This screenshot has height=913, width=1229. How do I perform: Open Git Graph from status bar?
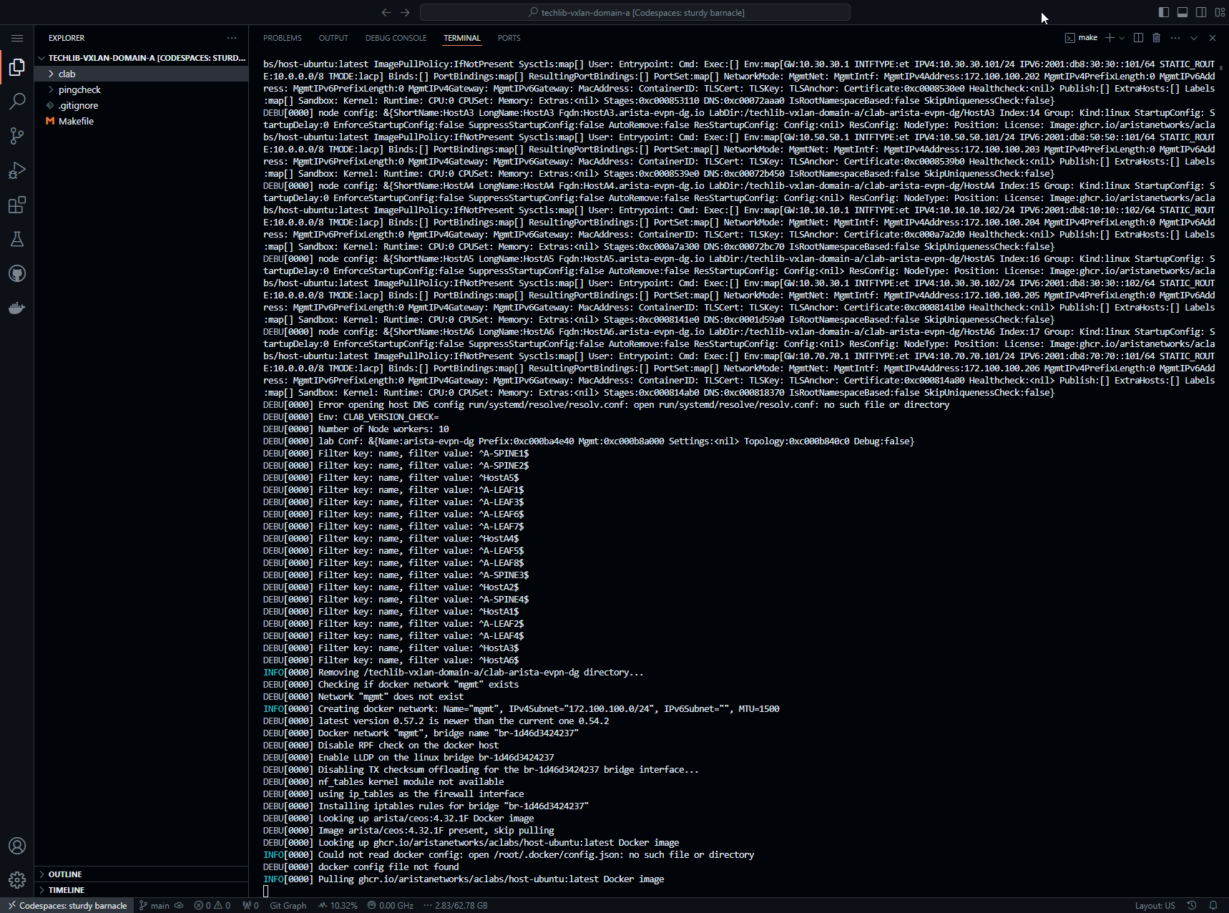pyautogui.click(x=288, y=905)
